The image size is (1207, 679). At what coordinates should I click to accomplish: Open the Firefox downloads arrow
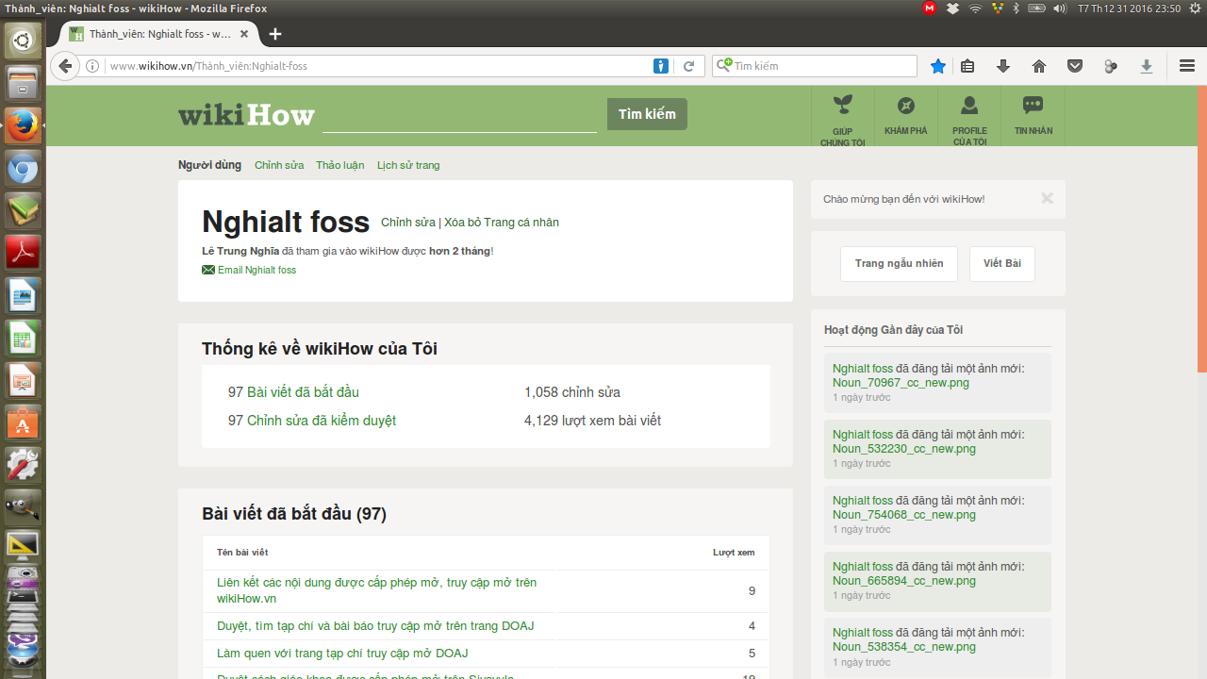pyautogui.click(x=1003, y=66)
